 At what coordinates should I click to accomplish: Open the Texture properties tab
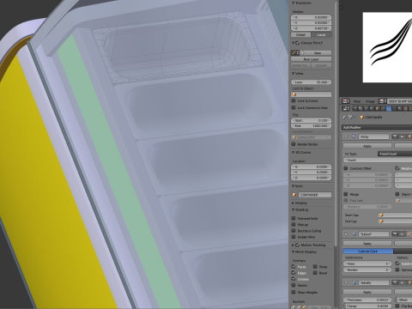click(405, 108)
